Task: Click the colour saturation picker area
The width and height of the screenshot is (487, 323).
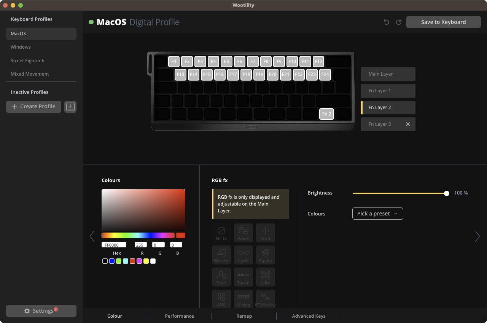Action: [143, 210]
